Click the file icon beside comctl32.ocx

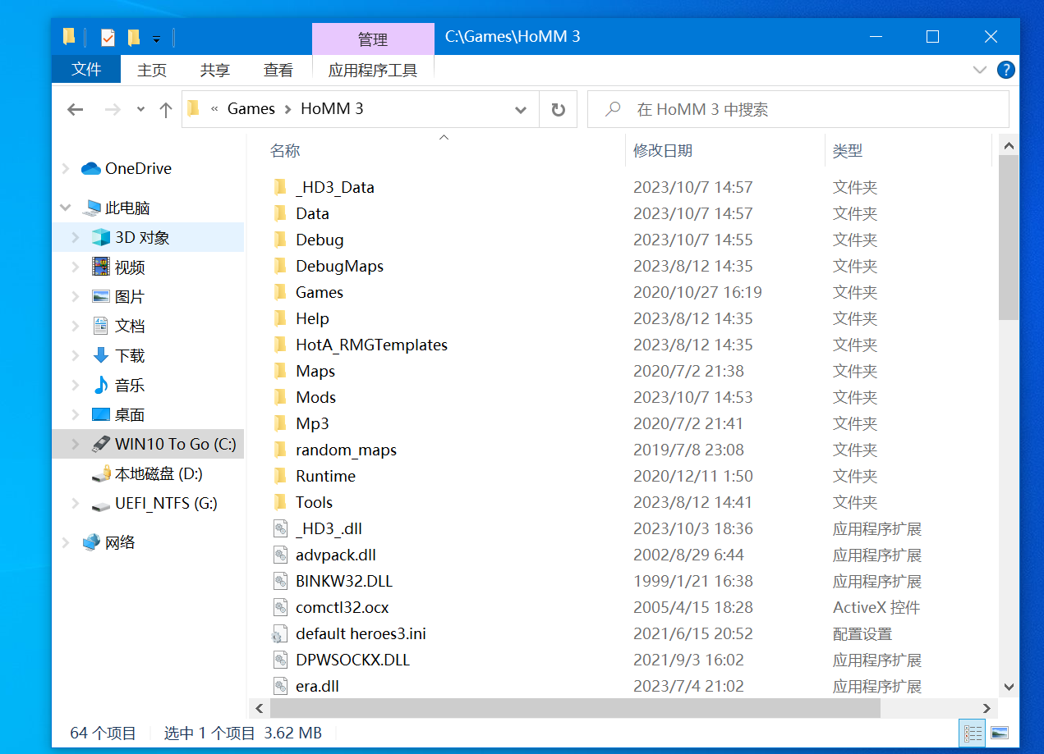[x=280, y=608]
